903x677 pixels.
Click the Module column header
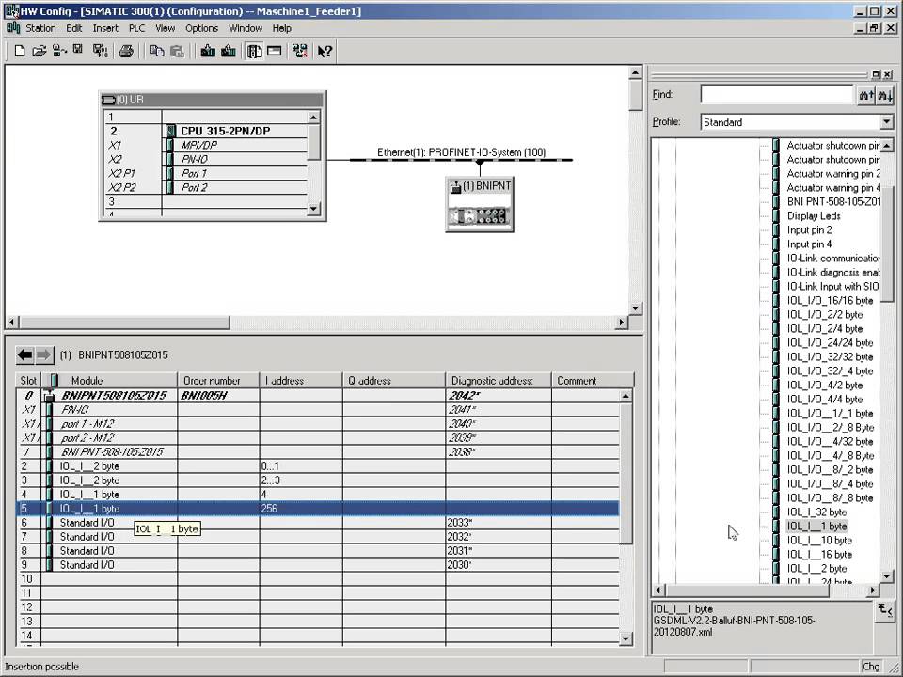click(x=109, y=381)
